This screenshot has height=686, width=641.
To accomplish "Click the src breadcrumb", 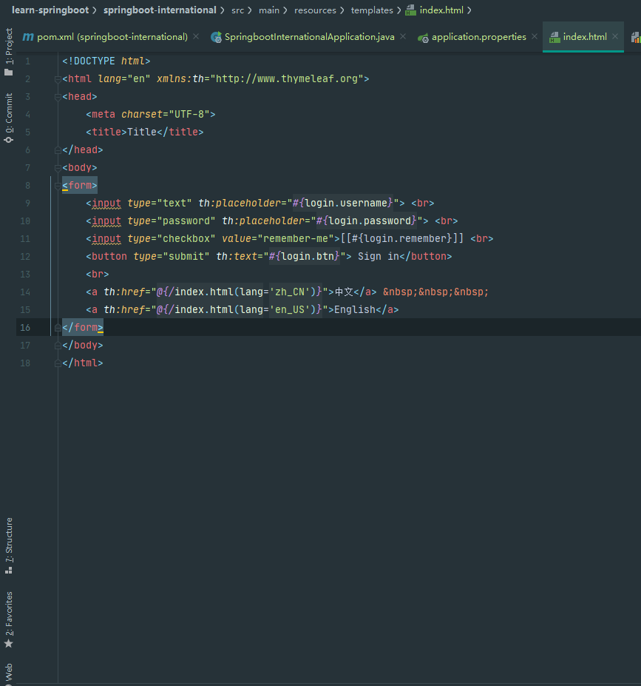I will click(x=238, y=10).
